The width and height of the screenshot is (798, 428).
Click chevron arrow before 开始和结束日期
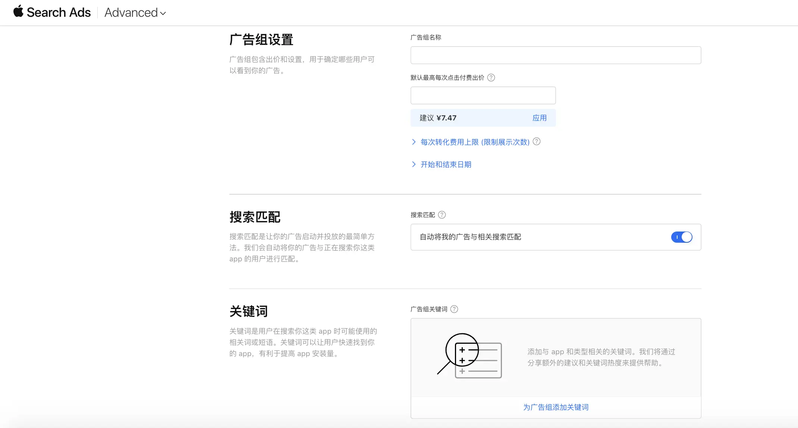click(x=414, y=164)
